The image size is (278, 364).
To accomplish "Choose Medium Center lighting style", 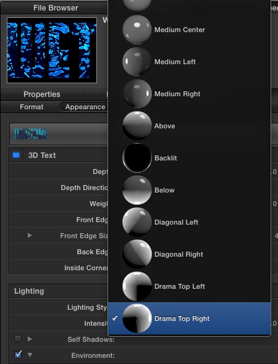I will 190,30.
